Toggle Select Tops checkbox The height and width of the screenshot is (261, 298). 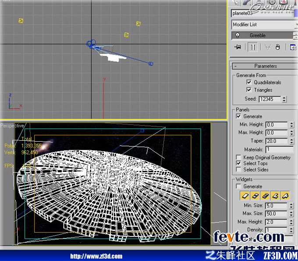(238, 163)
